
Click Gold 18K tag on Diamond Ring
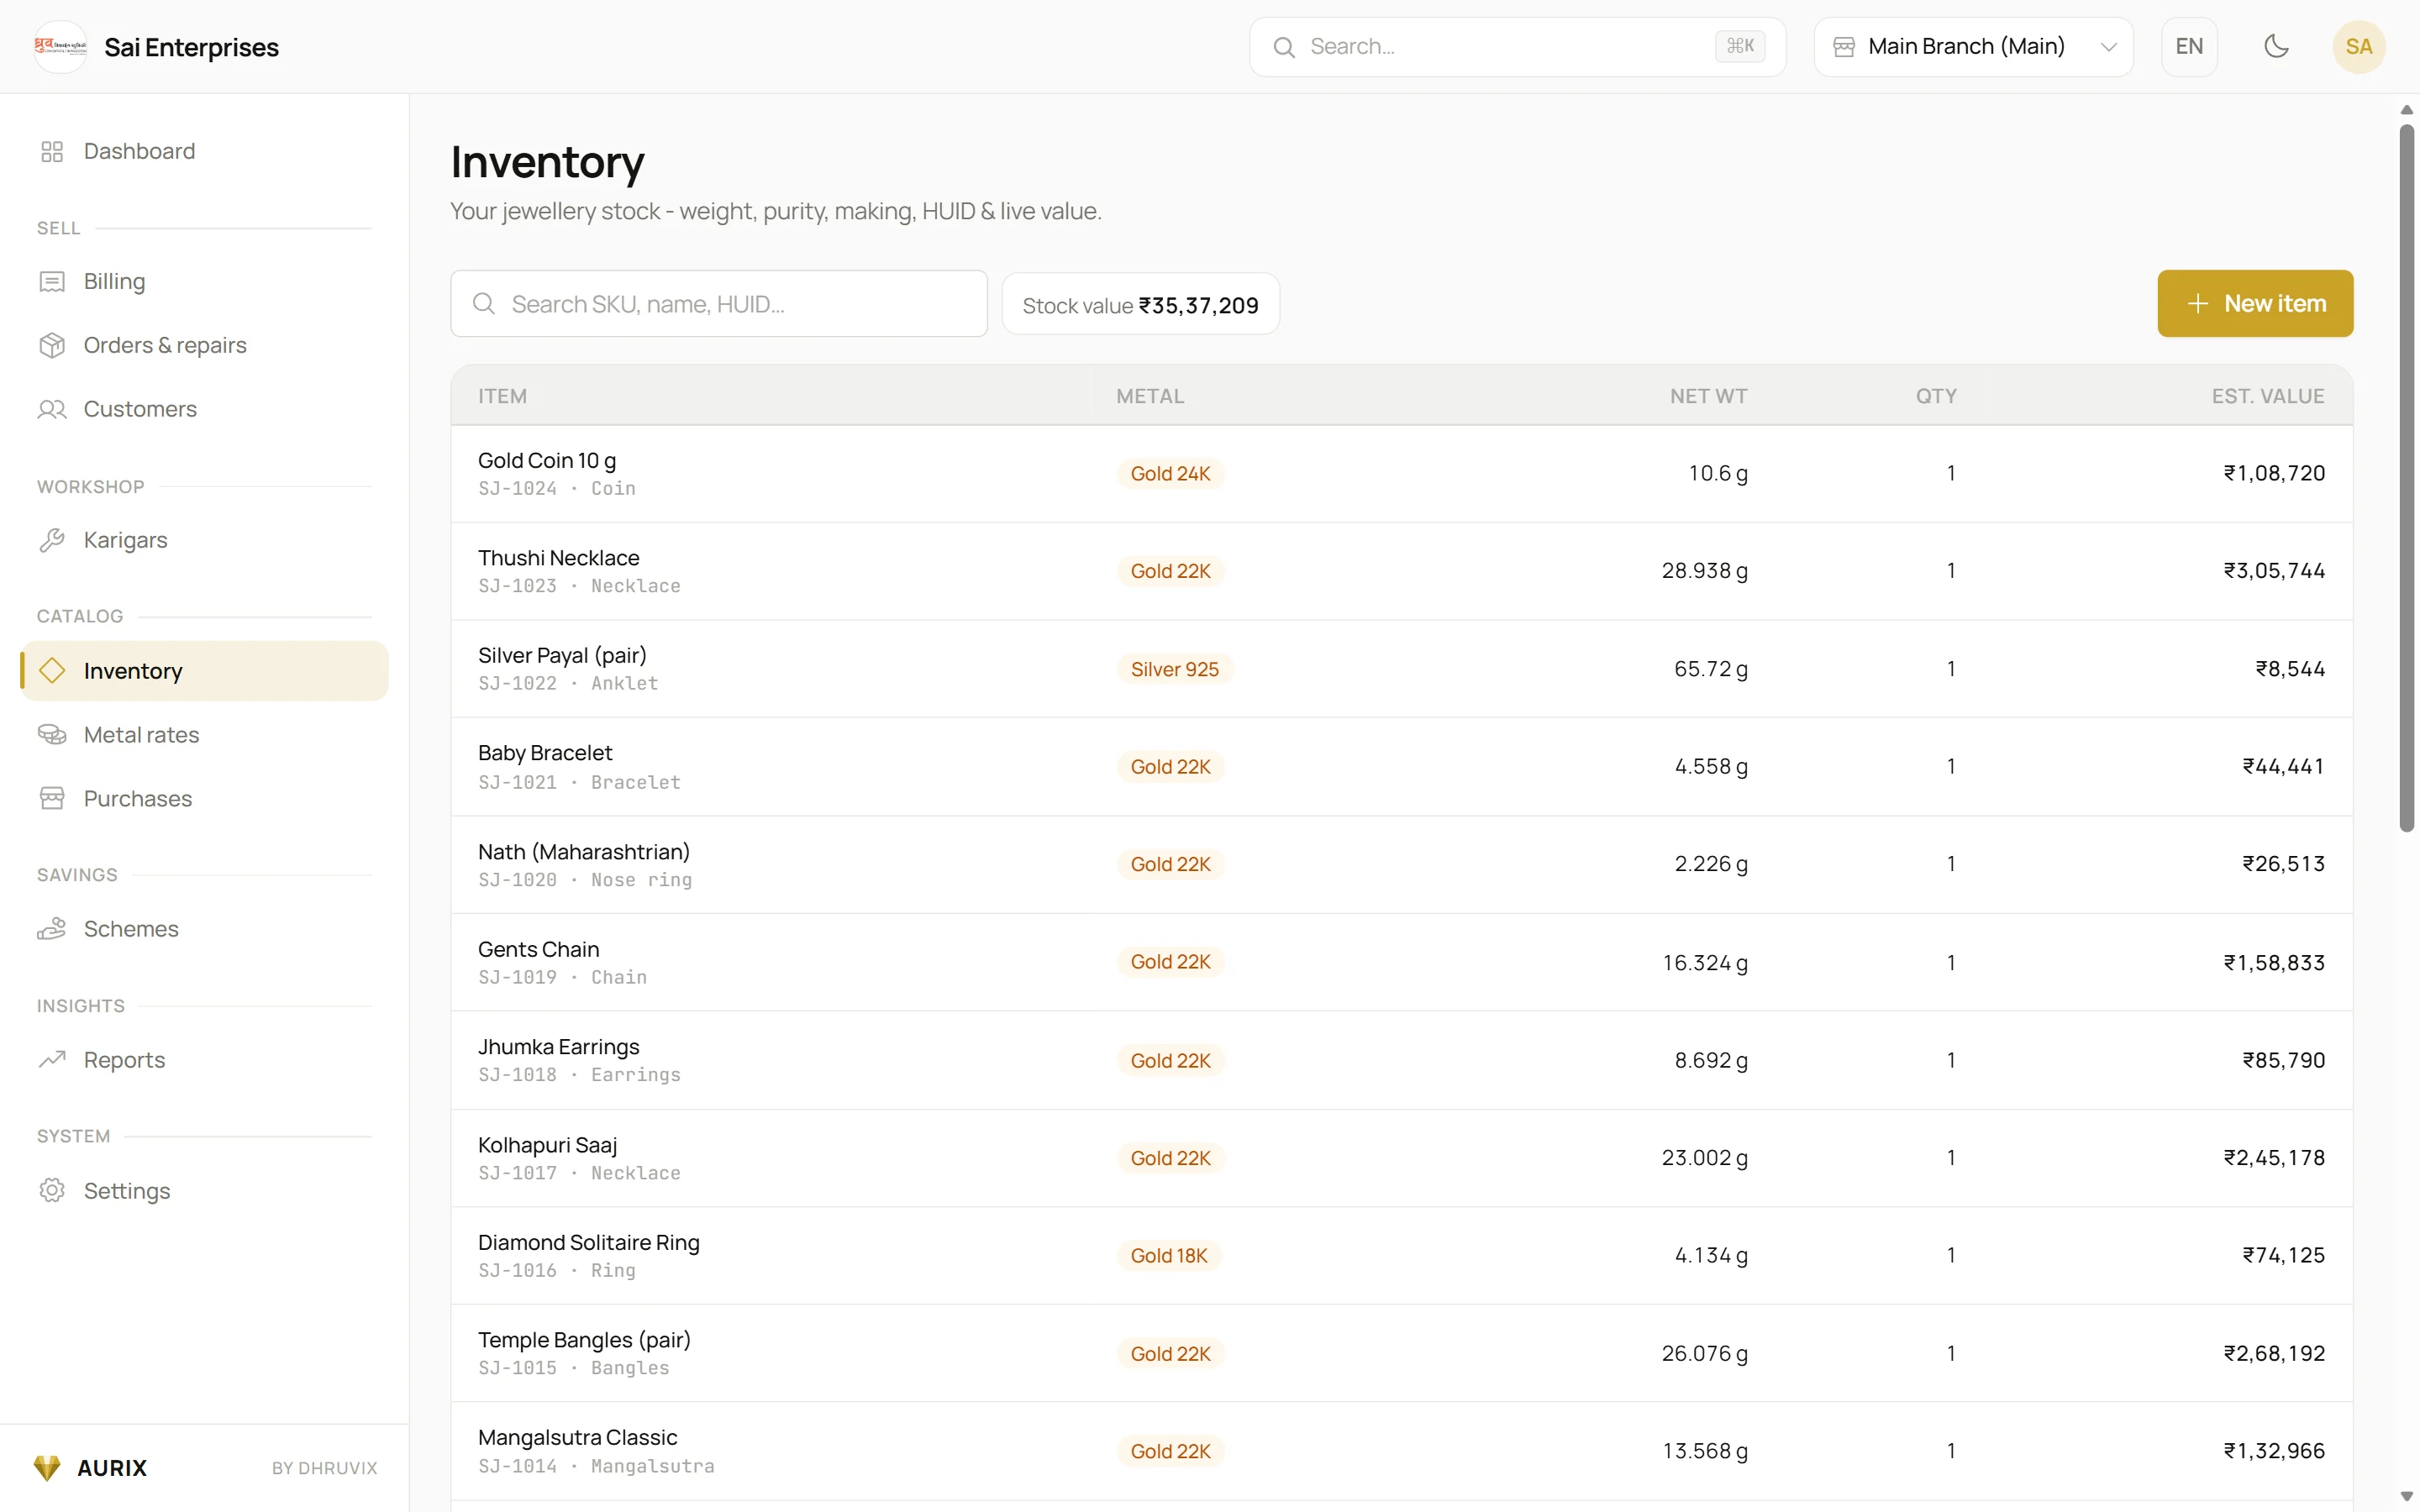[x=1169, y=1255]
